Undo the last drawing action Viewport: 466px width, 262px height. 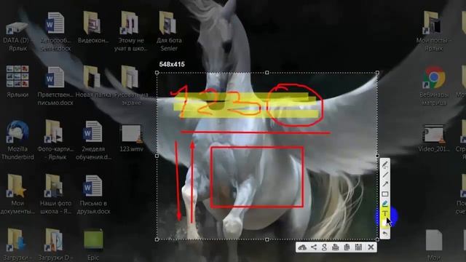coord(385,234)
